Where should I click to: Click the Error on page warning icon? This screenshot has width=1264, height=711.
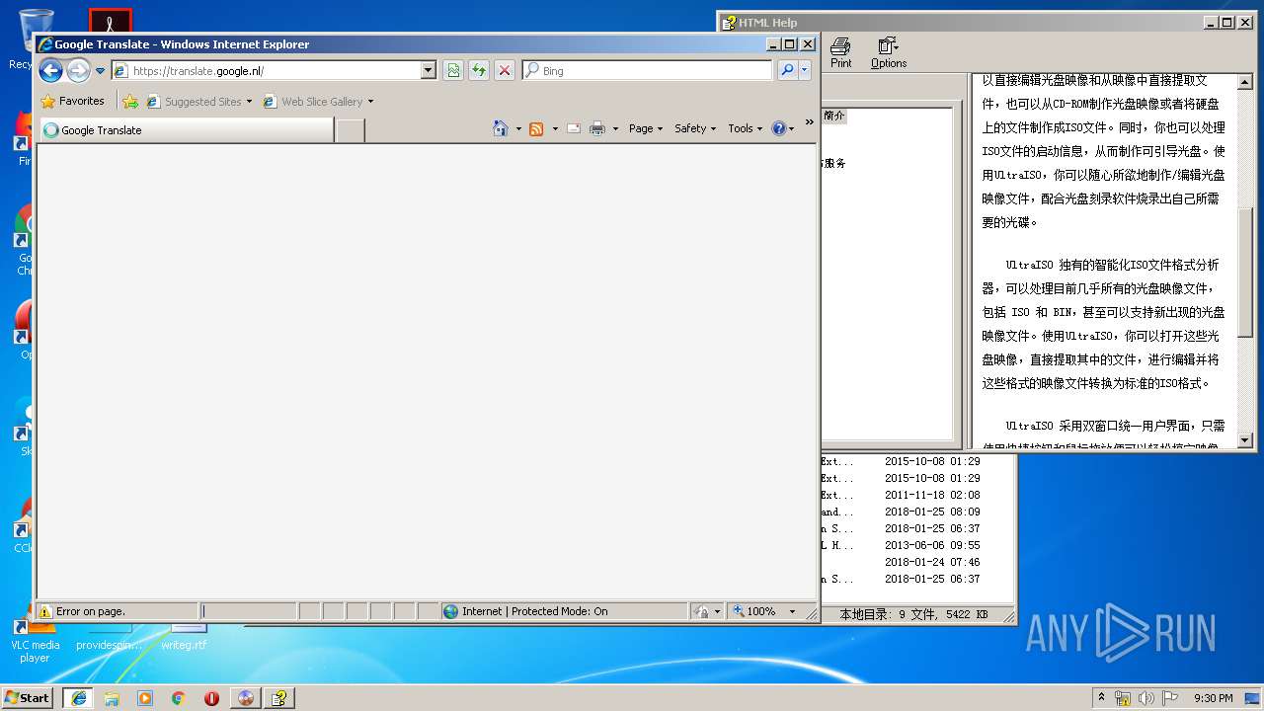tap(45, 611)
